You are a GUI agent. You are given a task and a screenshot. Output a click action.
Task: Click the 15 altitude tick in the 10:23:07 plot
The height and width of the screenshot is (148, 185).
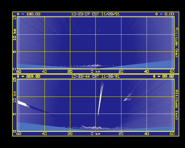coord(14,17)
